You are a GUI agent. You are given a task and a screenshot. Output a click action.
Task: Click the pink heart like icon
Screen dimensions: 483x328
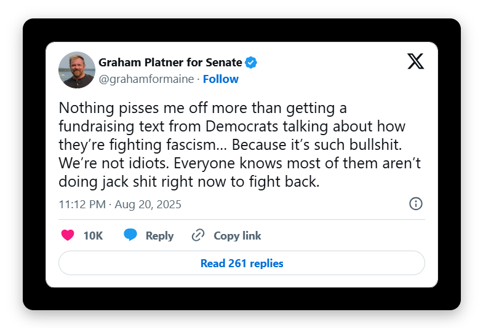[x=68, y=235]
